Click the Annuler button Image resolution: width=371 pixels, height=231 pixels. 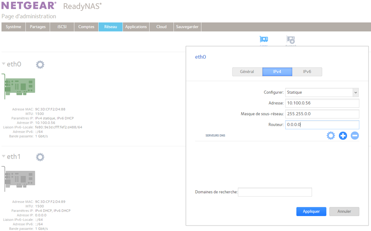pyautogui.click(x=344, y=212)
